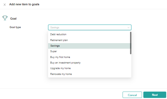167x99 pixels.
Task: Choose Renovate my home option
Action: [x=89, y=74]
